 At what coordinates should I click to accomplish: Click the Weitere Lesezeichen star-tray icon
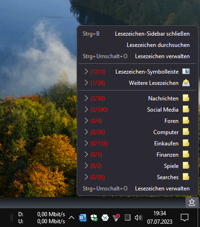[186, 83]
